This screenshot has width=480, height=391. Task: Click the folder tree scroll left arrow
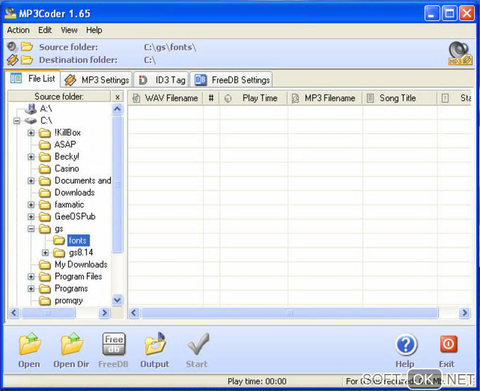pyautogui.click(x=14, y=312)
